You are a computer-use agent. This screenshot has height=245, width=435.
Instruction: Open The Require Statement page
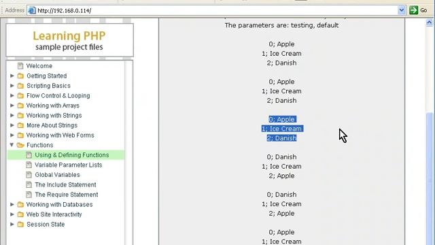67,195
